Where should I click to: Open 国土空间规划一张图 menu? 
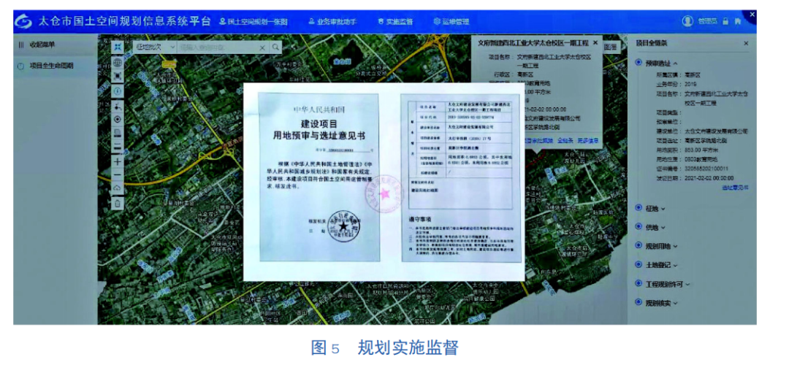(254, 22)
